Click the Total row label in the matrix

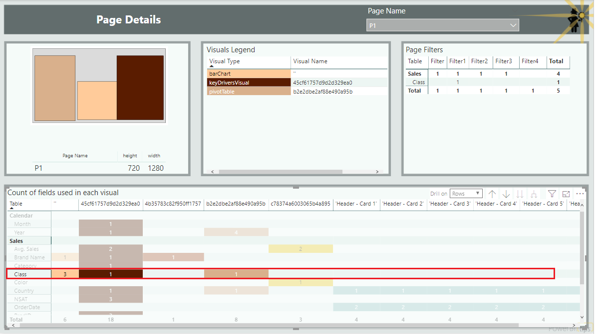[15, 320]
